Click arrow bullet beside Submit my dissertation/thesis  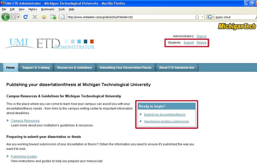pos(141,114)
